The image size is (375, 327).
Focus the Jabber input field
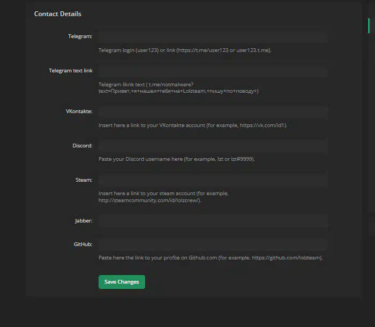213,221
